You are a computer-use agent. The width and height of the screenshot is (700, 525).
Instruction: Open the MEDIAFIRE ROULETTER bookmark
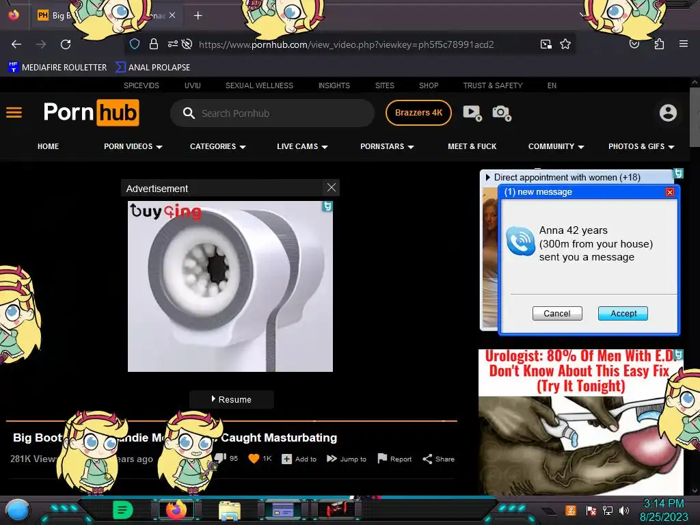[x=57, y=68]
